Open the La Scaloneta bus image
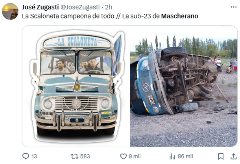 [76, 86]
